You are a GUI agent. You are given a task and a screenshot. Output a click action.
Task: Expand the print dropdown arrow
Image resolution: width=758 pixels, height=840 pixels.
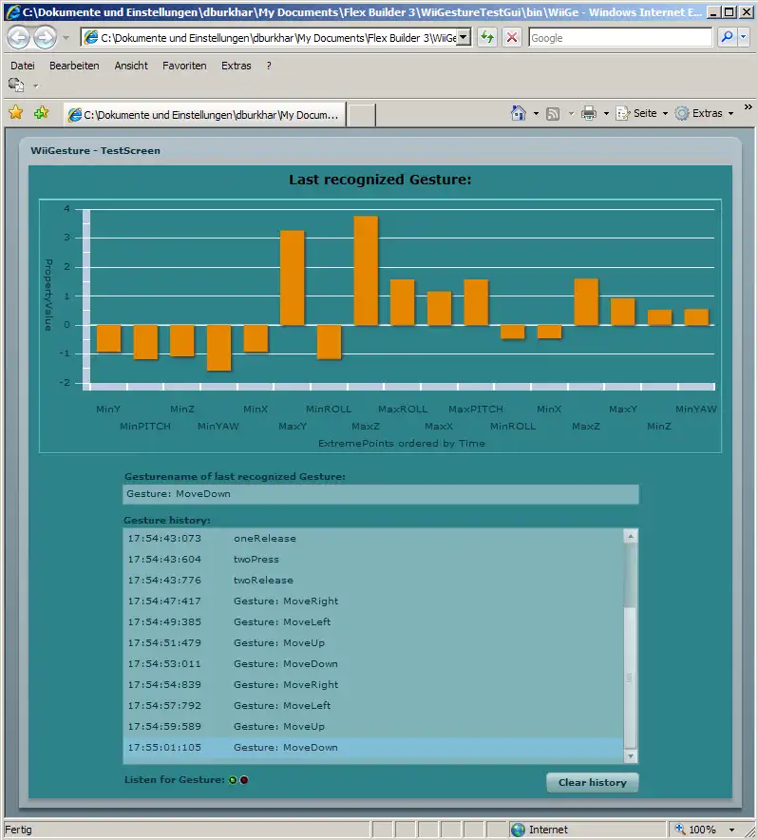606,114
